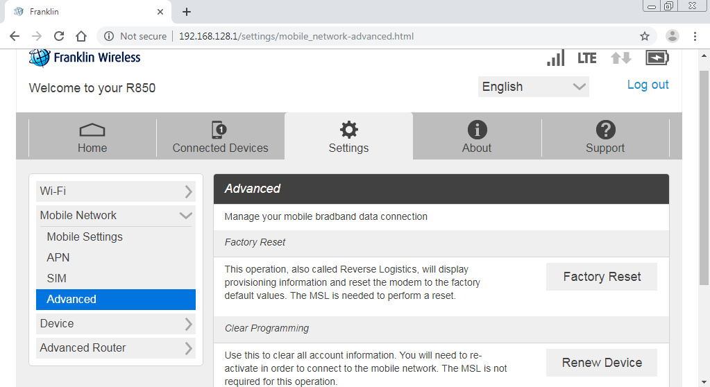Click 'Manage your mobile bradband data connection' text
Screen dimensions: 710x387
[x=326, y=217]
